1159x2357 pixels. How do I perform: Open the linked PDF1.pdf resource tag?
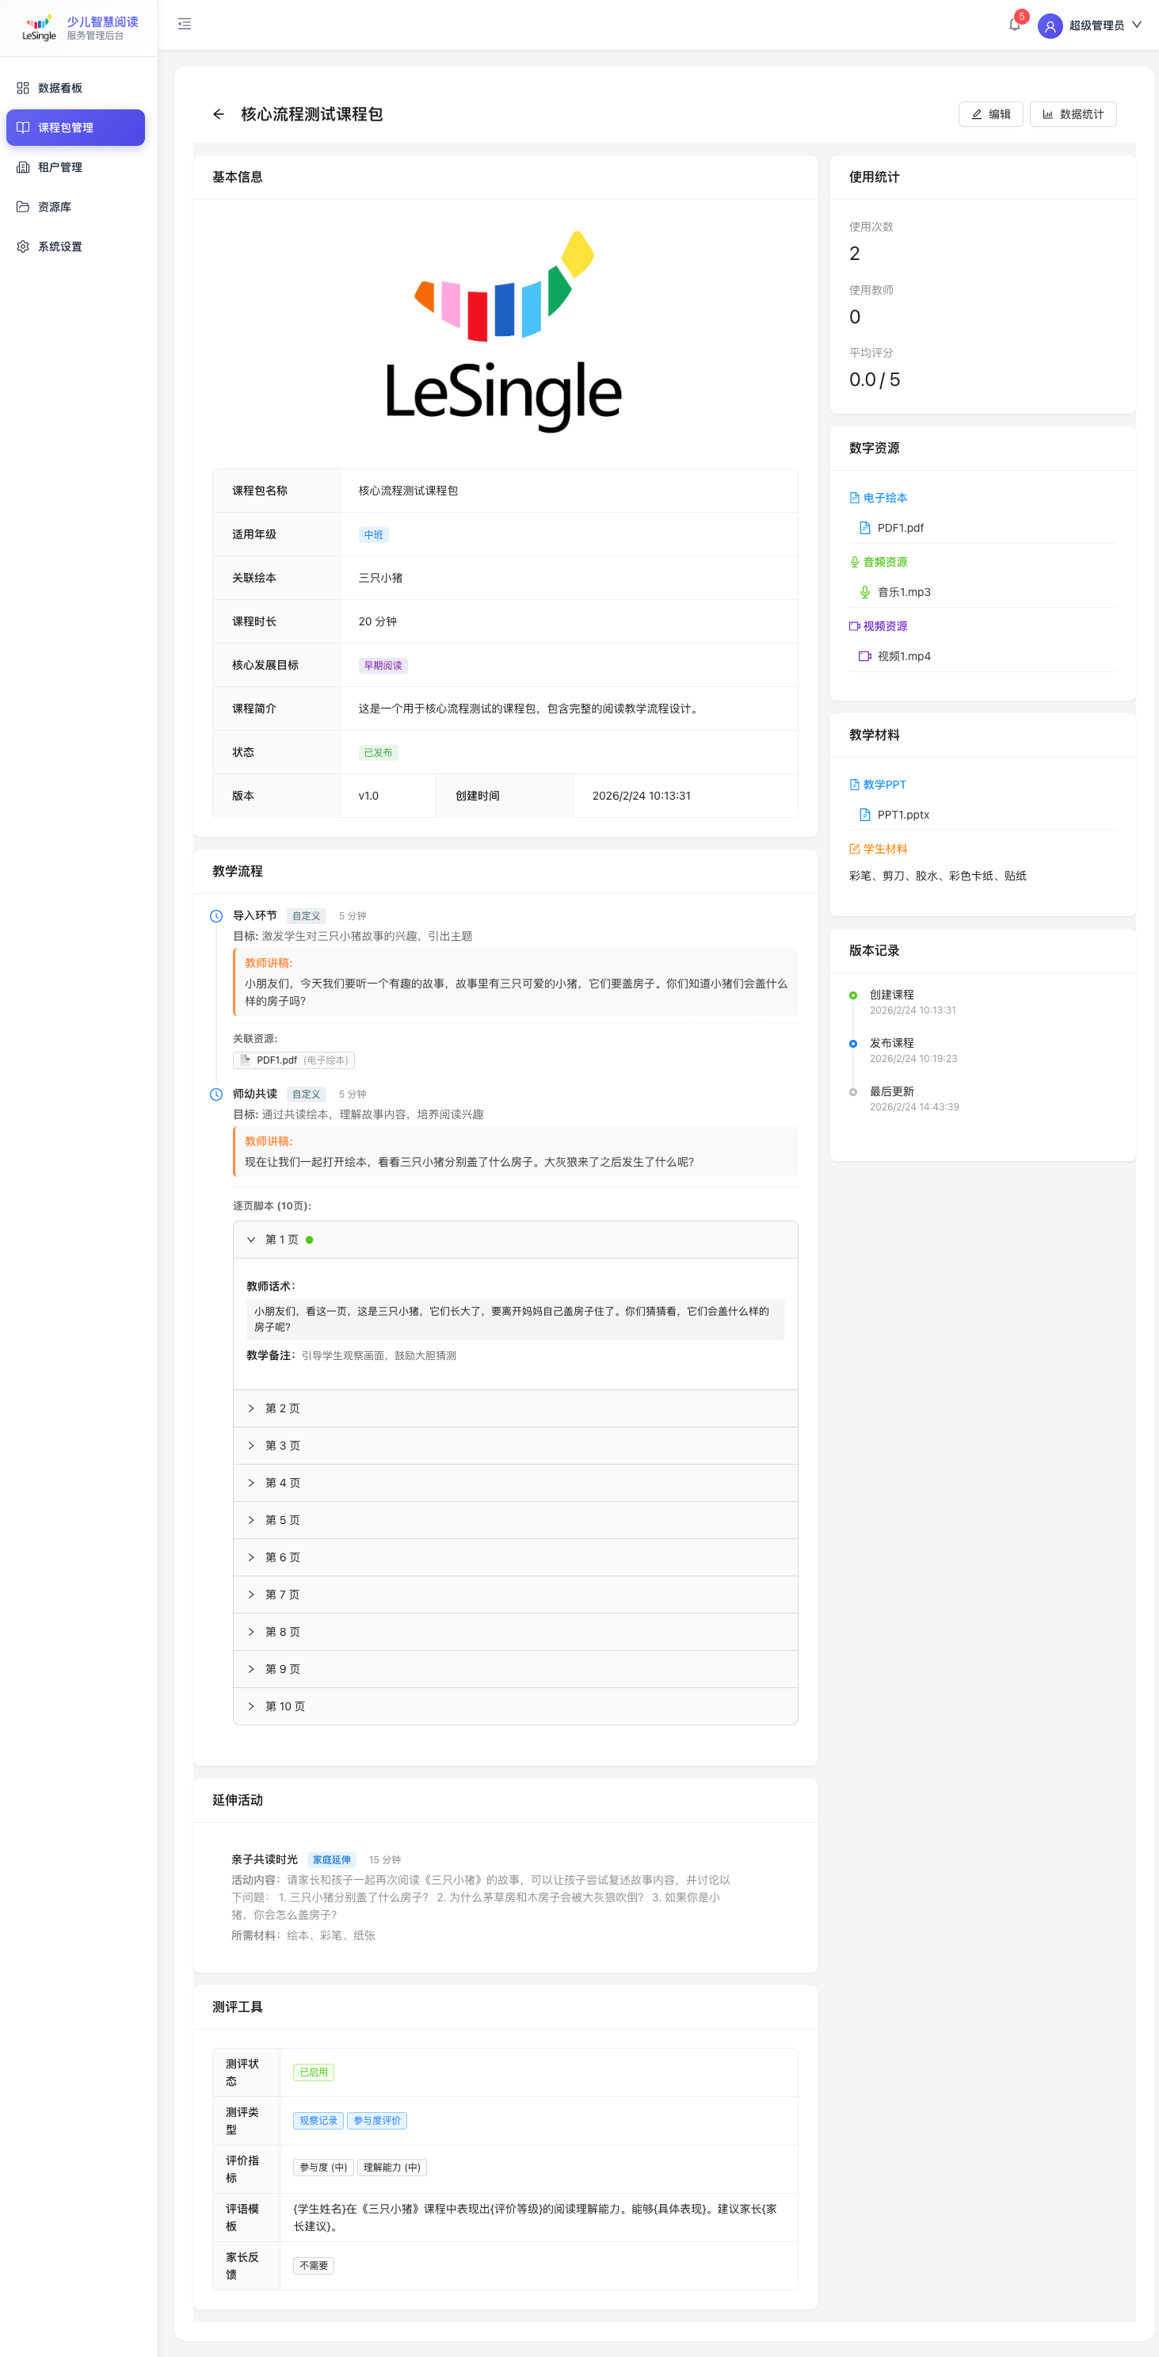pos(294,1060)
